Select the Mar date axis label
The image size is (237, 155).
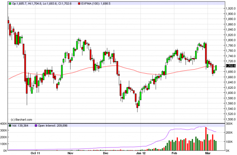pos(208,153)
